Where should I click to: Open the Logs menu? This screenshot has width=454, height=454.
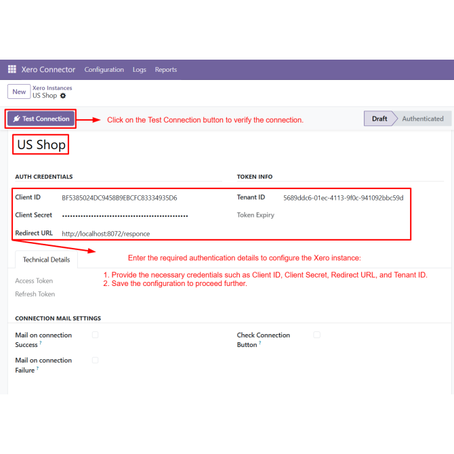pyautogui.click(x=140, y=70)
